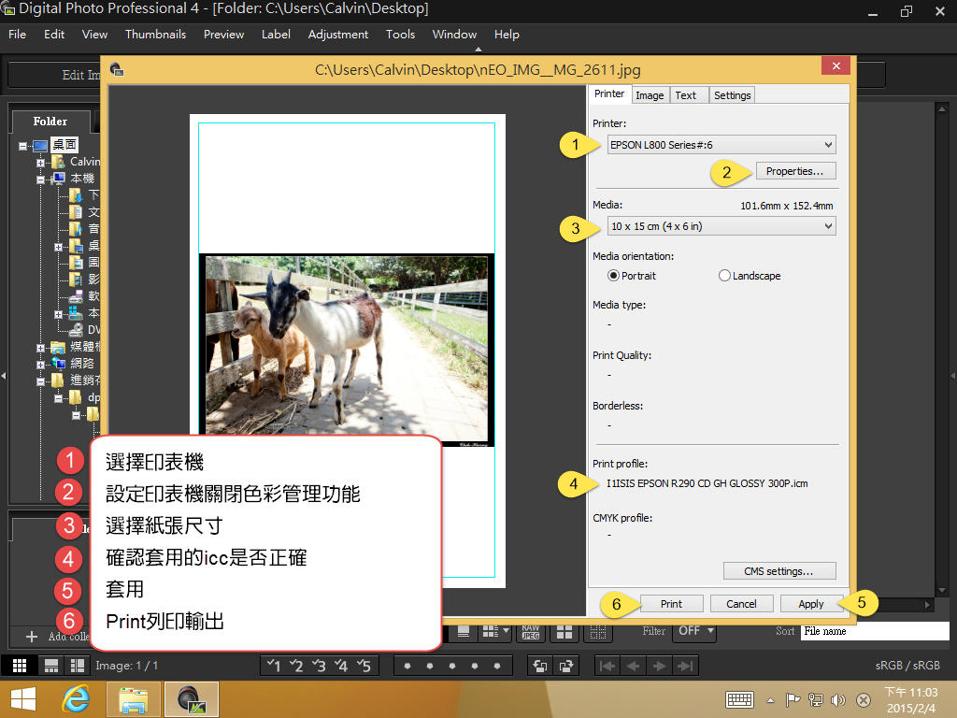
Task: Rotate image right
Action: point(566,666)
